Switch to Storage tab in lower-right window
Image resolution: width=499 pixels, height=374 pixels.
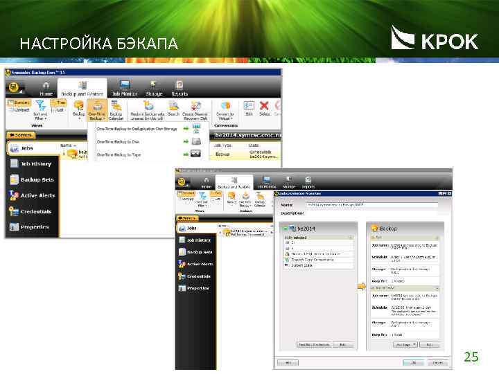(288, 183)
